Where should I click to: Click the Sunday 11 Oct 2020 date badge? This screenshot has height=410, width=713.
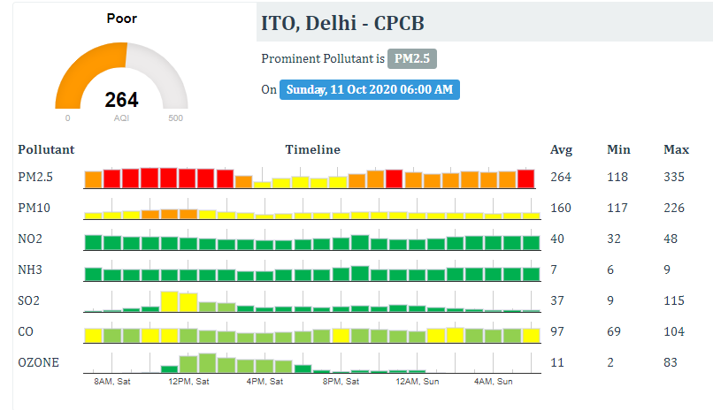pos(369,89)
